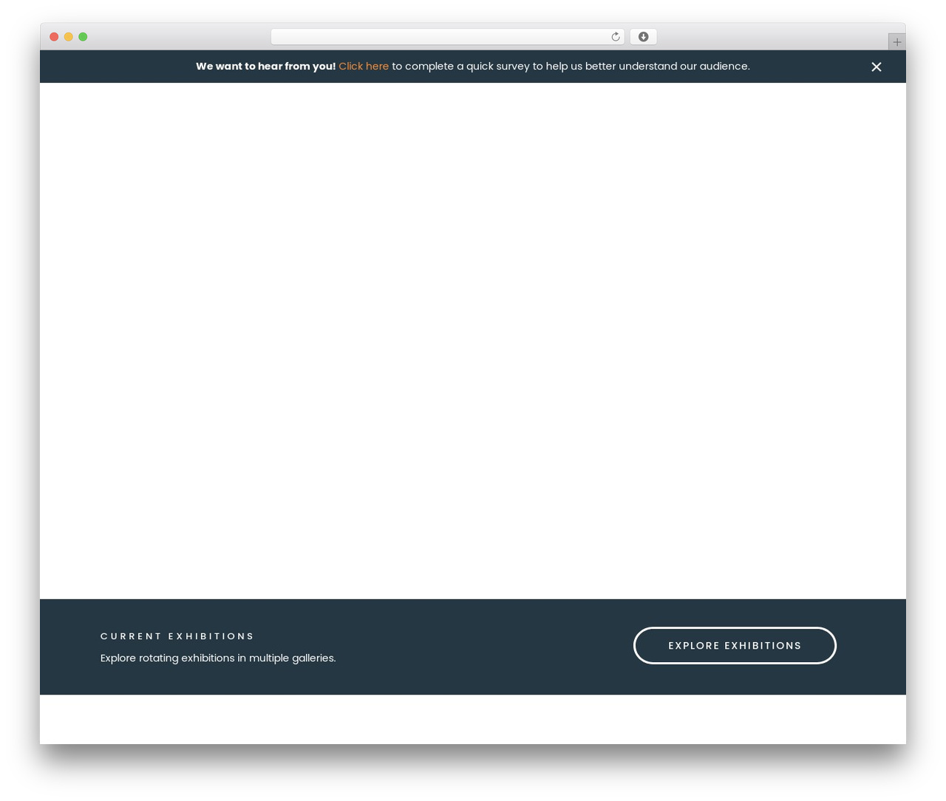Open the downloads arrow button
Screen dimensions: 946x801
click(643, 37)
